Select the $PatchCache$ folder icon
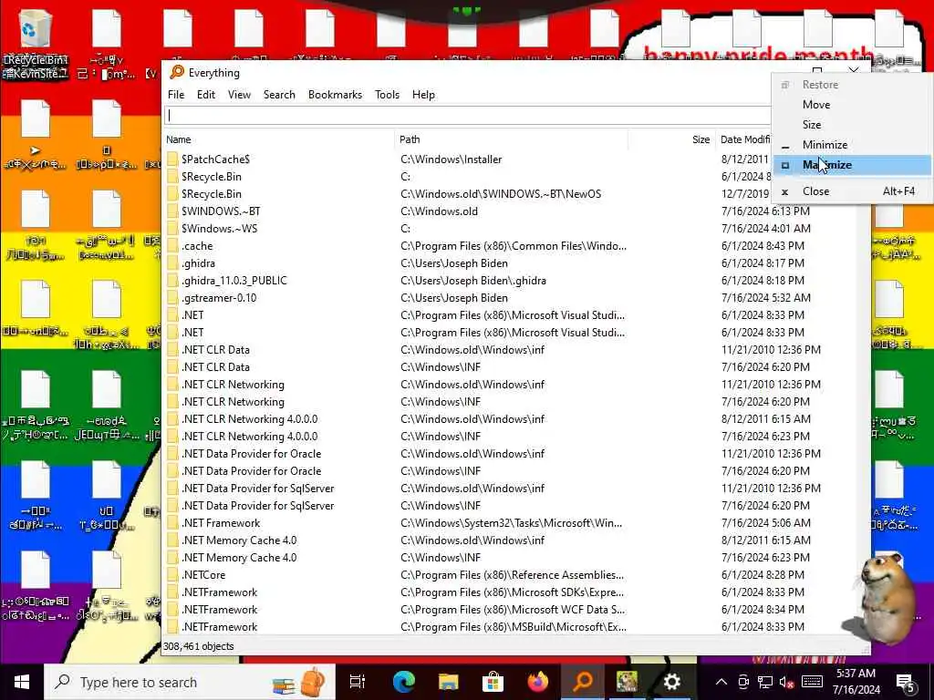The image size is (934, 700). pyautogui.click(x=172, y=160)
